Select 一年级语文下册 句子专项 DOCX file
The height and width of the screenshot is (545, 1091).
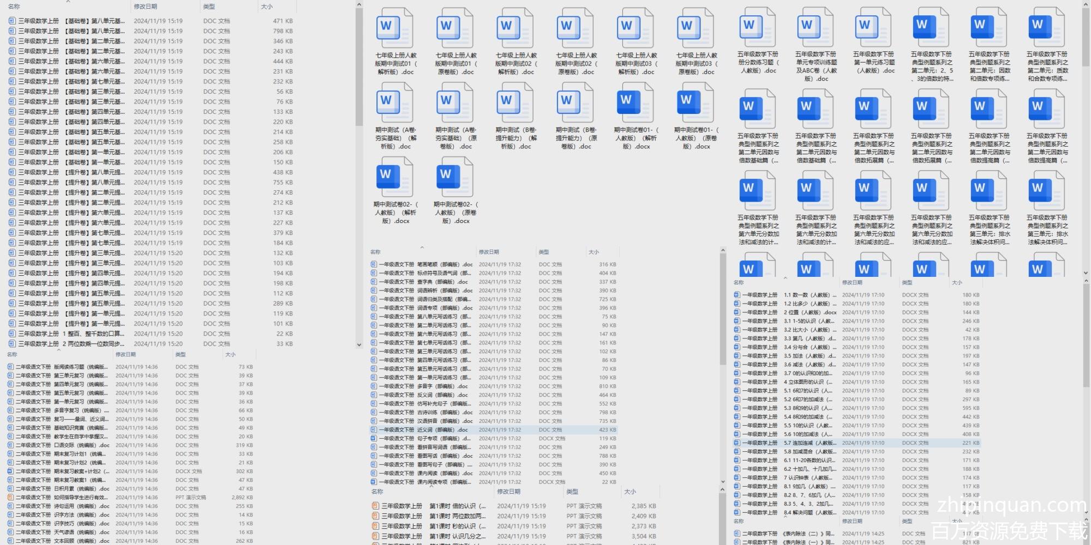420,439
